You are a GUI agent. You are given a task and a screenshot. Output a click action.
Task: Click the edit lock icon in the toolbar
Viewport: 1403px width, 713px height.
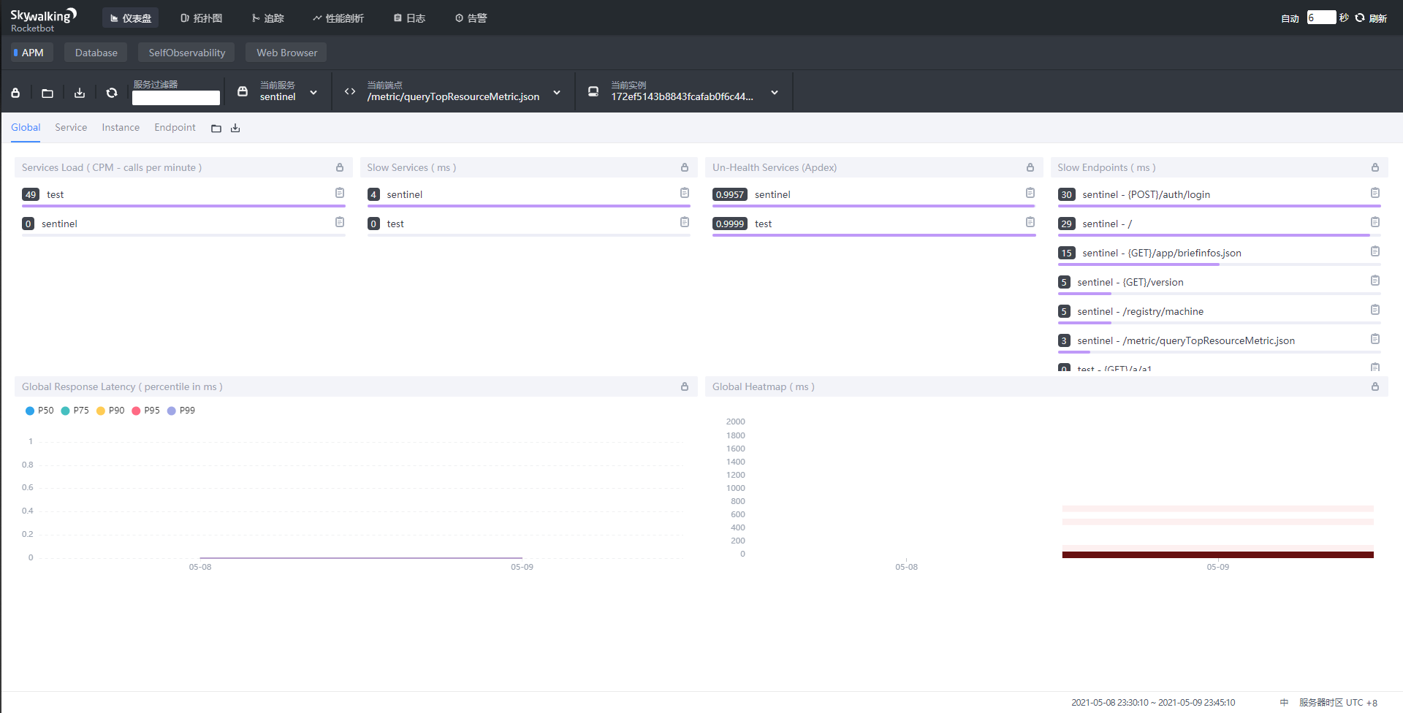pos(15,93)
